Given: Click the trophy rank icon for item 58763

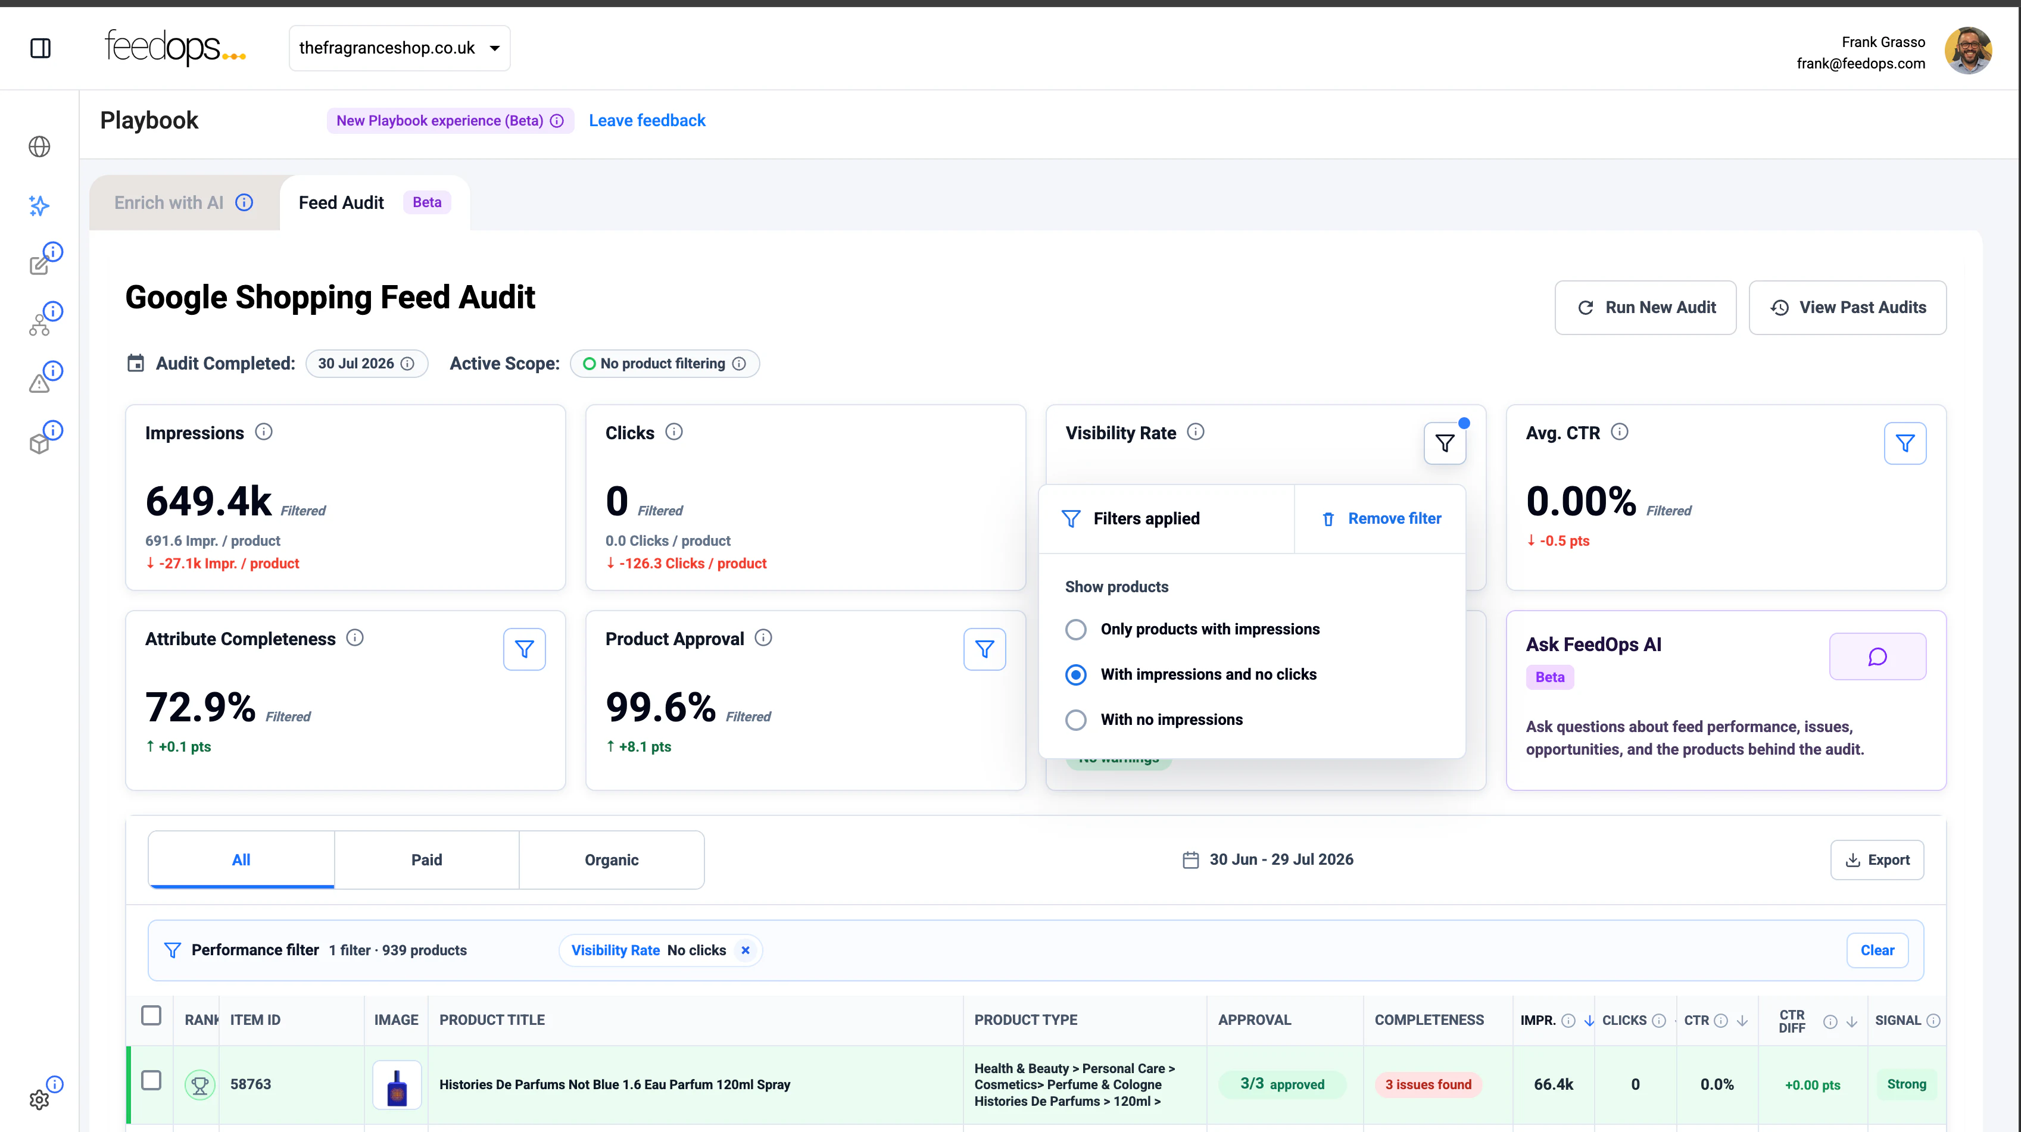Looking at the screenshot, I should click(x=200, y=1085).
